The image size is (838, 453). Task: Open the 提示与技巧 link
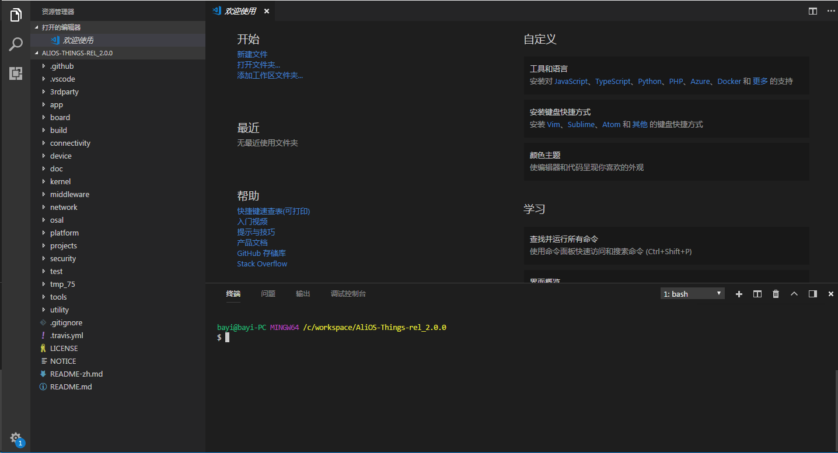[256, 232]
